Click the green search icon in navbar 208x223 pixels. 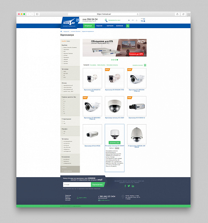[x=128, y=26]
